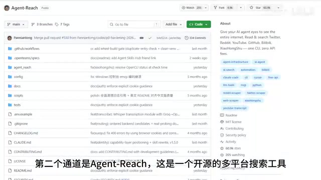Open the Contributing link in About
The width and height of the screenshot is (321, 180).
pos(232,128)
